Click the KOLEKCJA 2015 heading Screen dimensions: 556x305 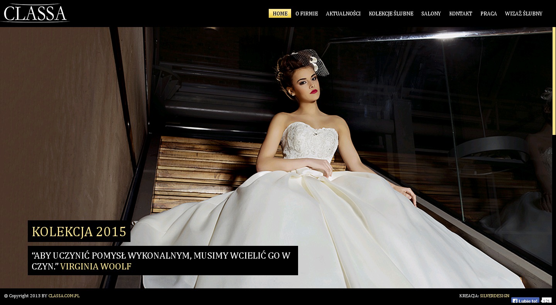pos(79,232)
